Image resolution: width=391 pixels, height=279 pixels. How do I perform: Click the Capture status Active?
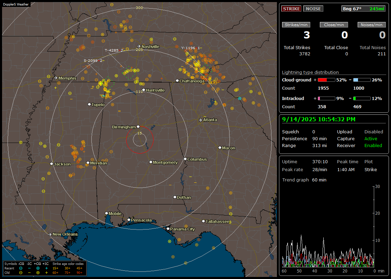371,138
